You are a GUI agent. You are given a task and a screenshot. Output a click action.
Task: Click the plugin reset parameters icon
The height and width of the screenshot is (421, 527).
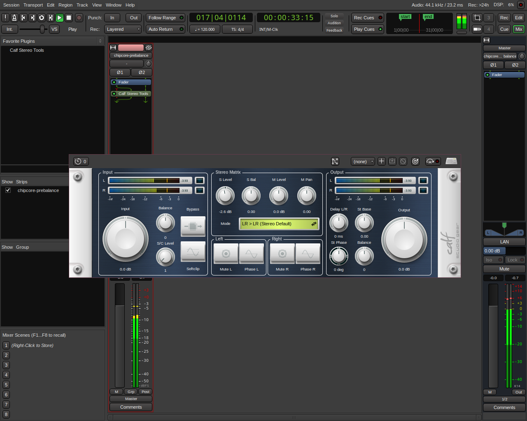415,162
